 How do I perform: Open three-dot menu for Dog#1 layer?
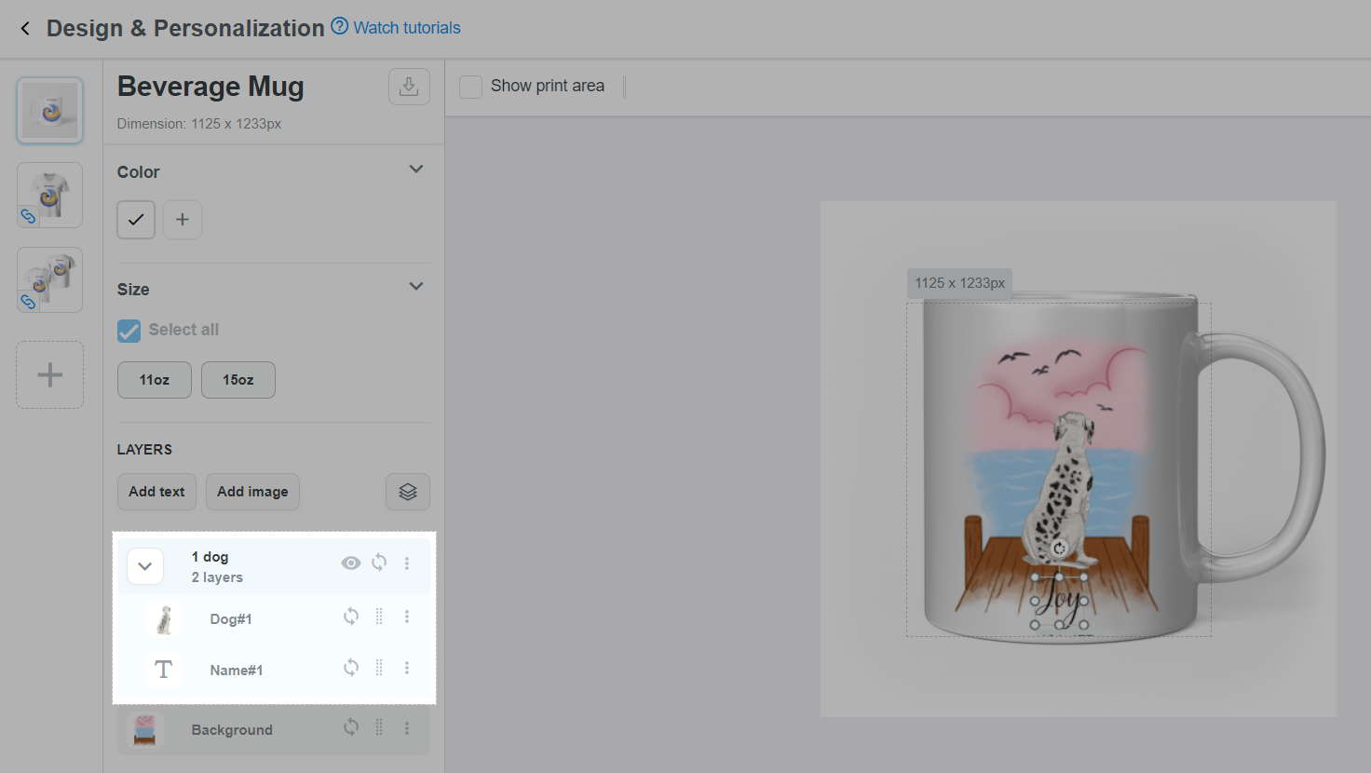tap(407, 617)
